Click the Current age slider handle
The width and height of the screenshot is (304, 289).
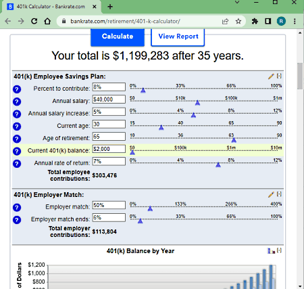(161, 127)
